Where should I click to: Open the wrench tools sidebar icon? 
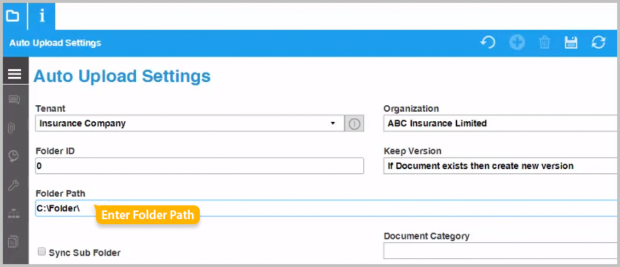point(14,185)
